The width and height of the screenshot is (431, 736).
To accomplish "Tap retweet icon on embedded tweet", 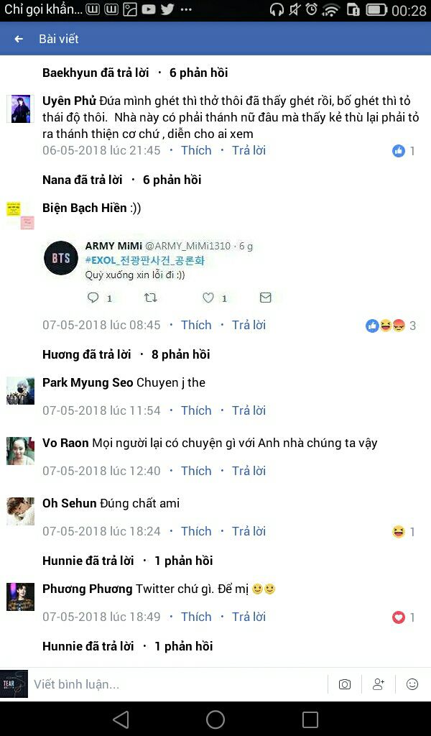I will click(150, 298).
